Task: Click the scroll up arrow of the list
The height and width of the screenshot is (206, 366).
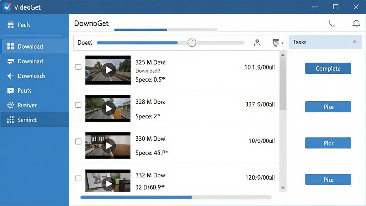Action: click(x=283, y=55)
